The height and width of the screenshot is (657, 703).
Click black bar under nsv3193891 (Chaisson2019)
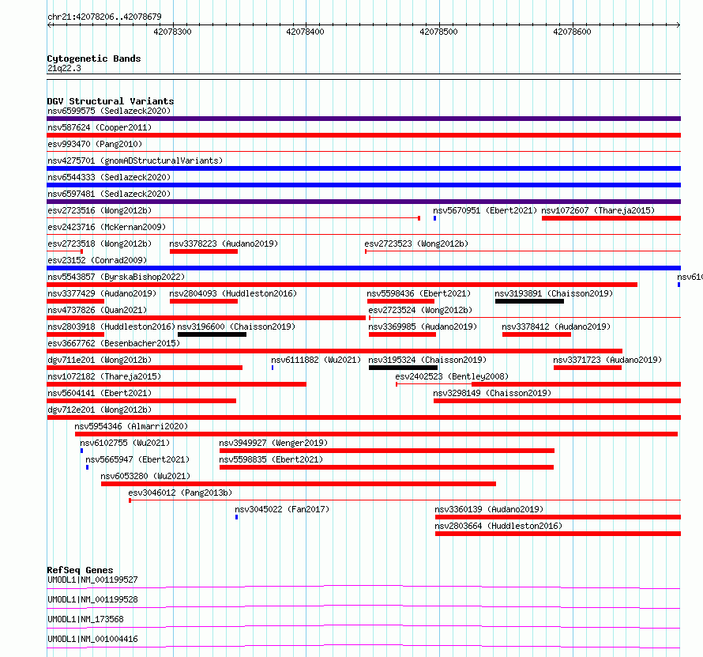pos(529,301)
